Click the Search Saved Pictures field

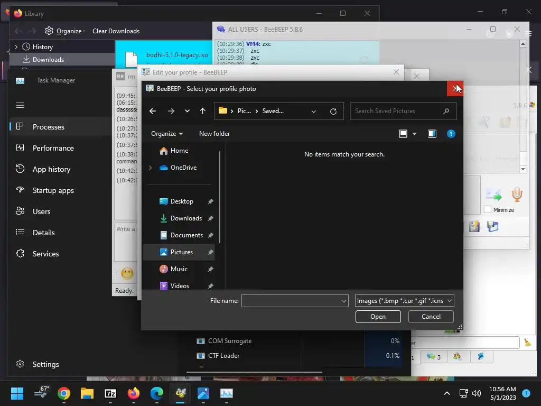[403, 111]
